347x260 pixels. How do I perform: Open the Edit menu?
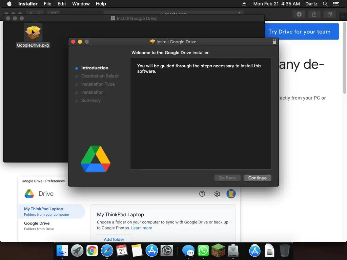point(62,4)
